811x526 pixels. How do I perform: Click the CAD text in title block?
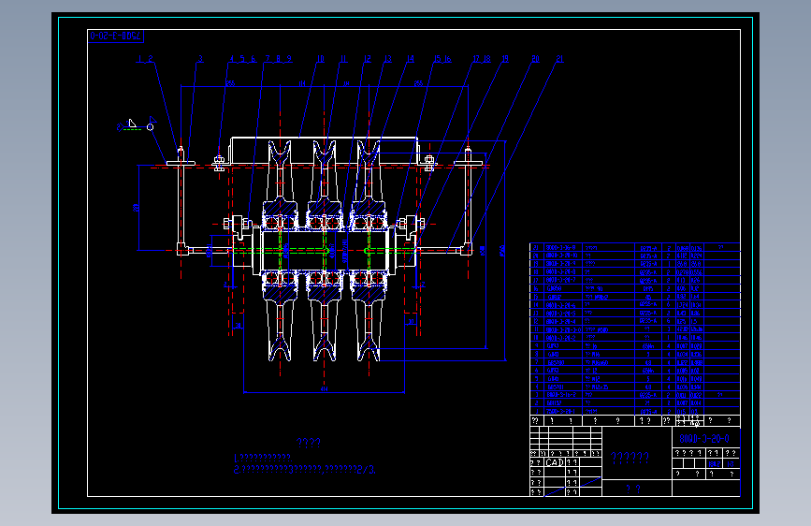pos(555,462)
